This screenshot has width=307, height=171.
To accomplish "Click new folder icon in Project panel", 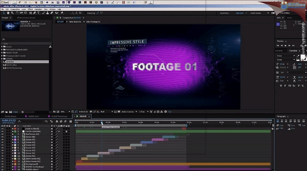I will pyautogui.click(x=7, y=112).
